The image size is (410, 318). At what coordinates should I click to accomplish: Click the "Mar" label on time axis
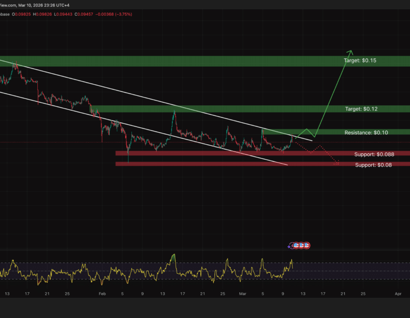point(242,293)
